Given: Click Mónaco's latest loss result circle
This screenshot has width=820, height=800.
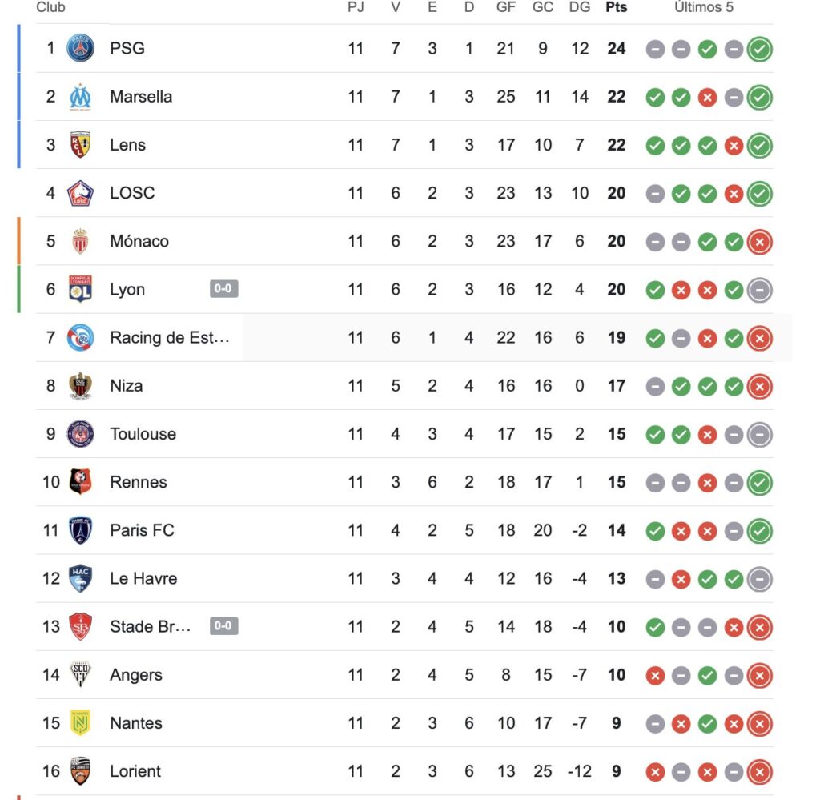Looking at the screenshot, I should coord(759,242).
